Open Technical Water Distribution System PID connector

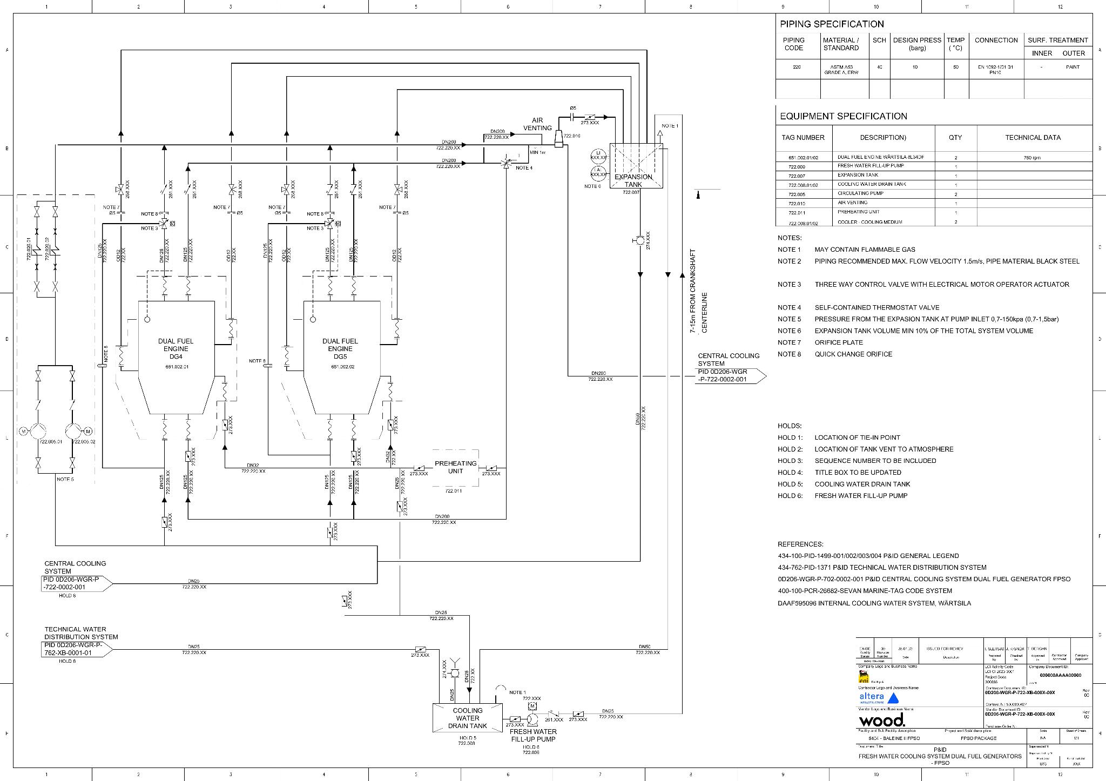pos(77,649)
